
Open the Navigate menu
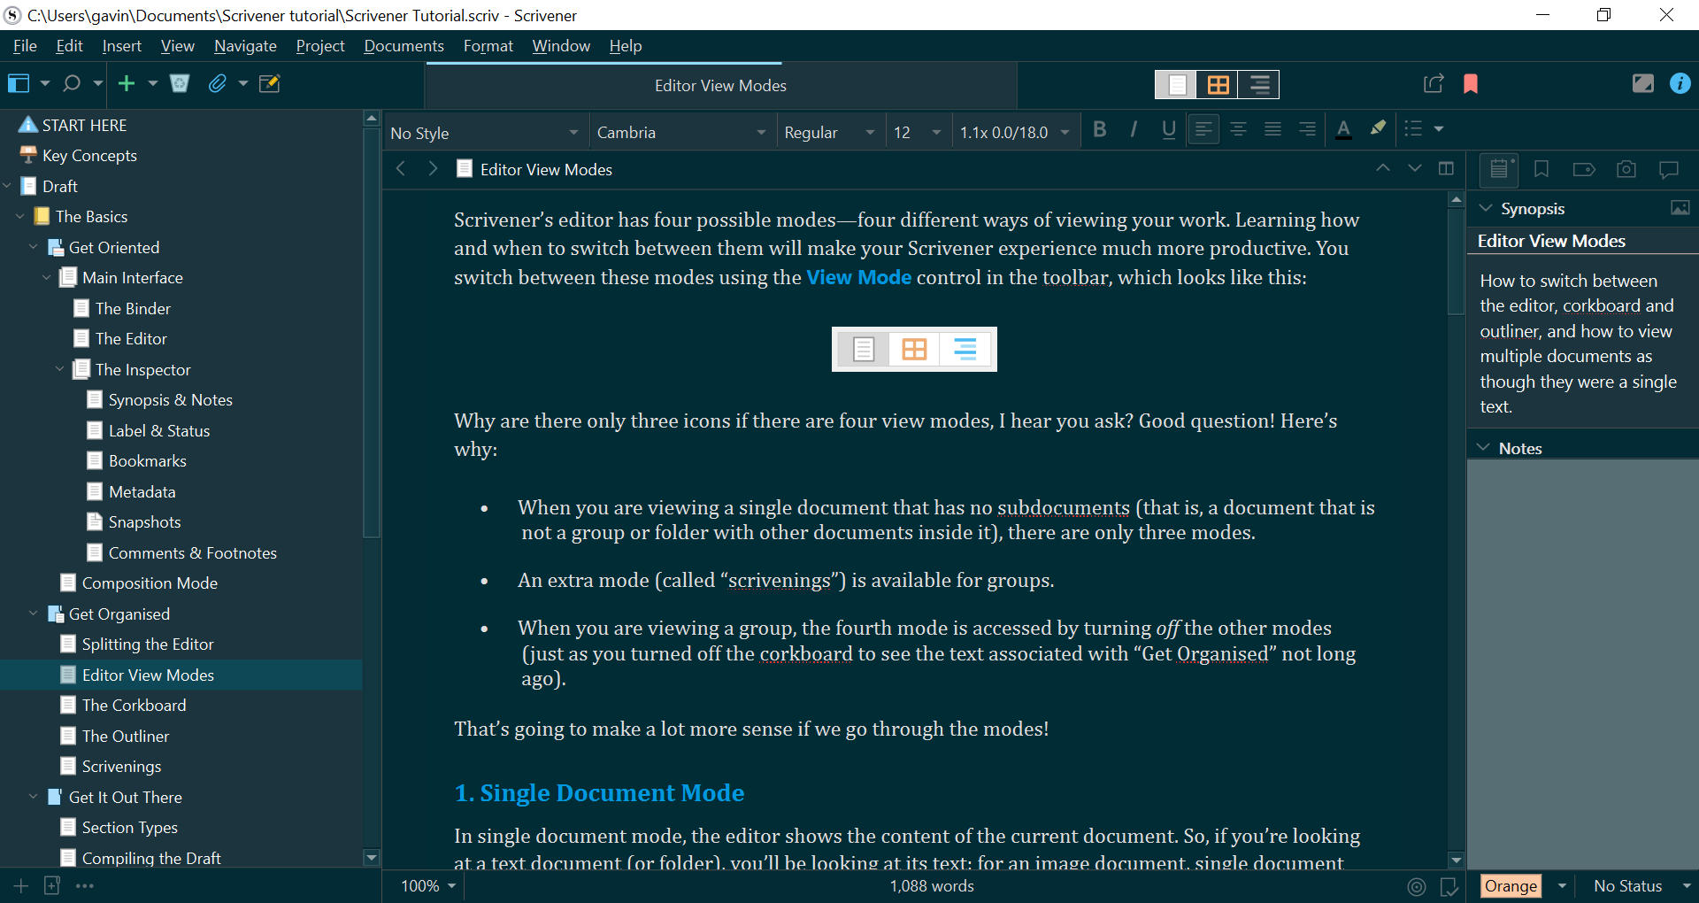pyautogui.click(x=245, y=46)
